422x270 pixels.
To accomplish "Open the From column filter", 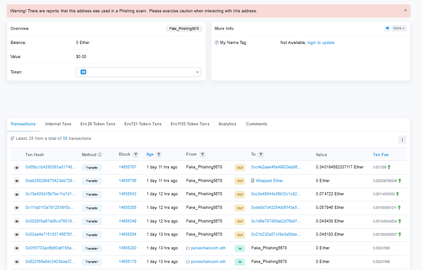I will (x=202, y=154).
